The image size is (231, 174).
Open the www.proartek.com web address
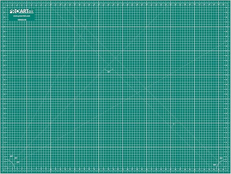click(x=22, y=16)
